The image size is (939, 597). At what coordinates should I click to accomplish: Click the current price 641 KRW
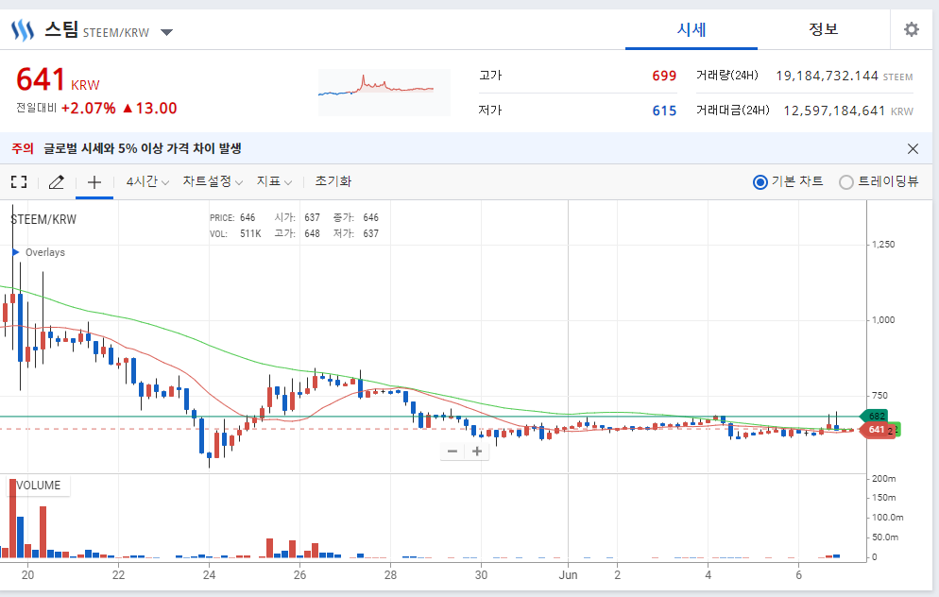(58, 80)
